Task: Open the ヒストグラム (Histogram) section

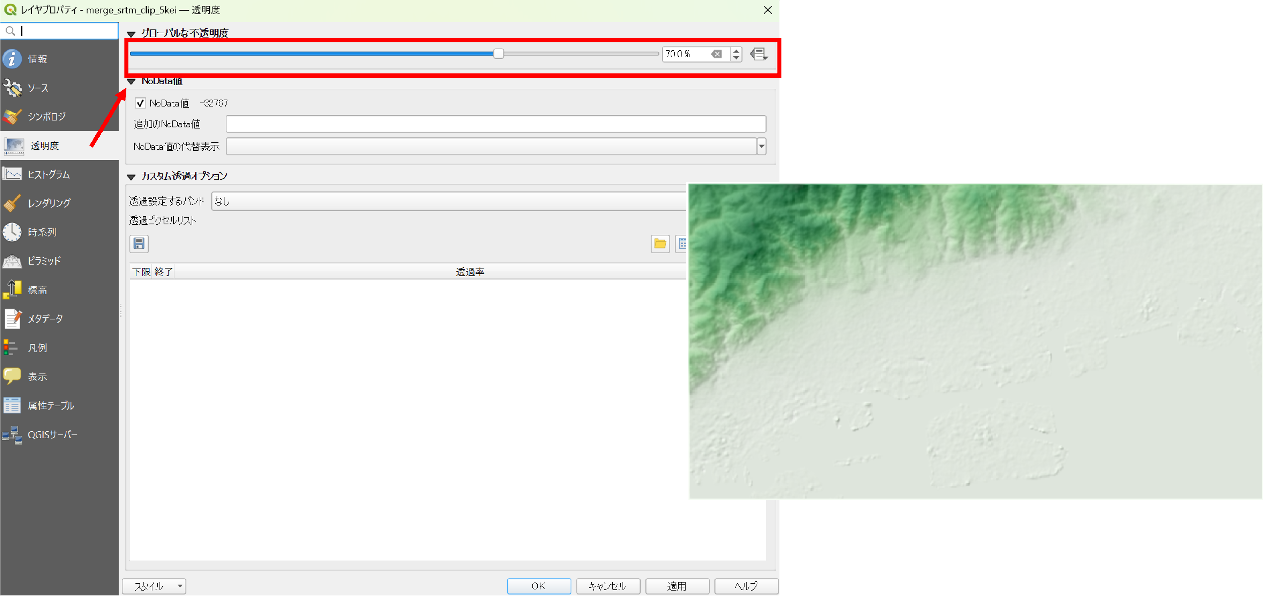Action: (48, 174)
